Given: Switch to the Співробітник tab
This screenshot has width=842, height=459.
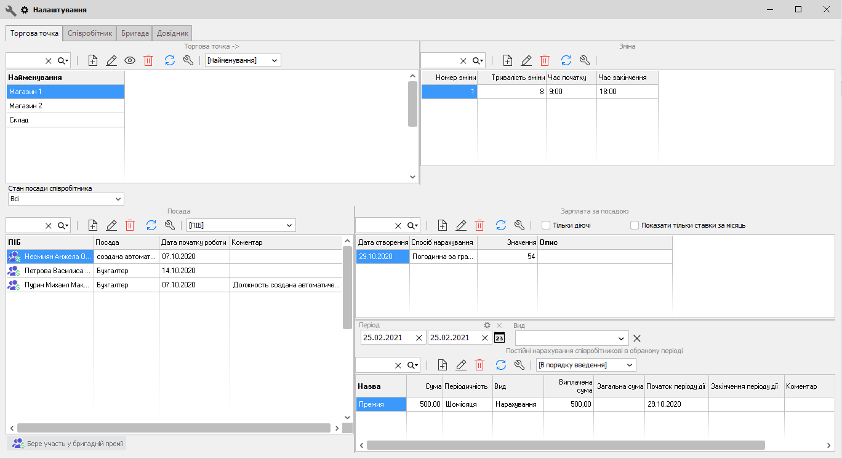Looking at the screenshot, I should coord(89,33).
